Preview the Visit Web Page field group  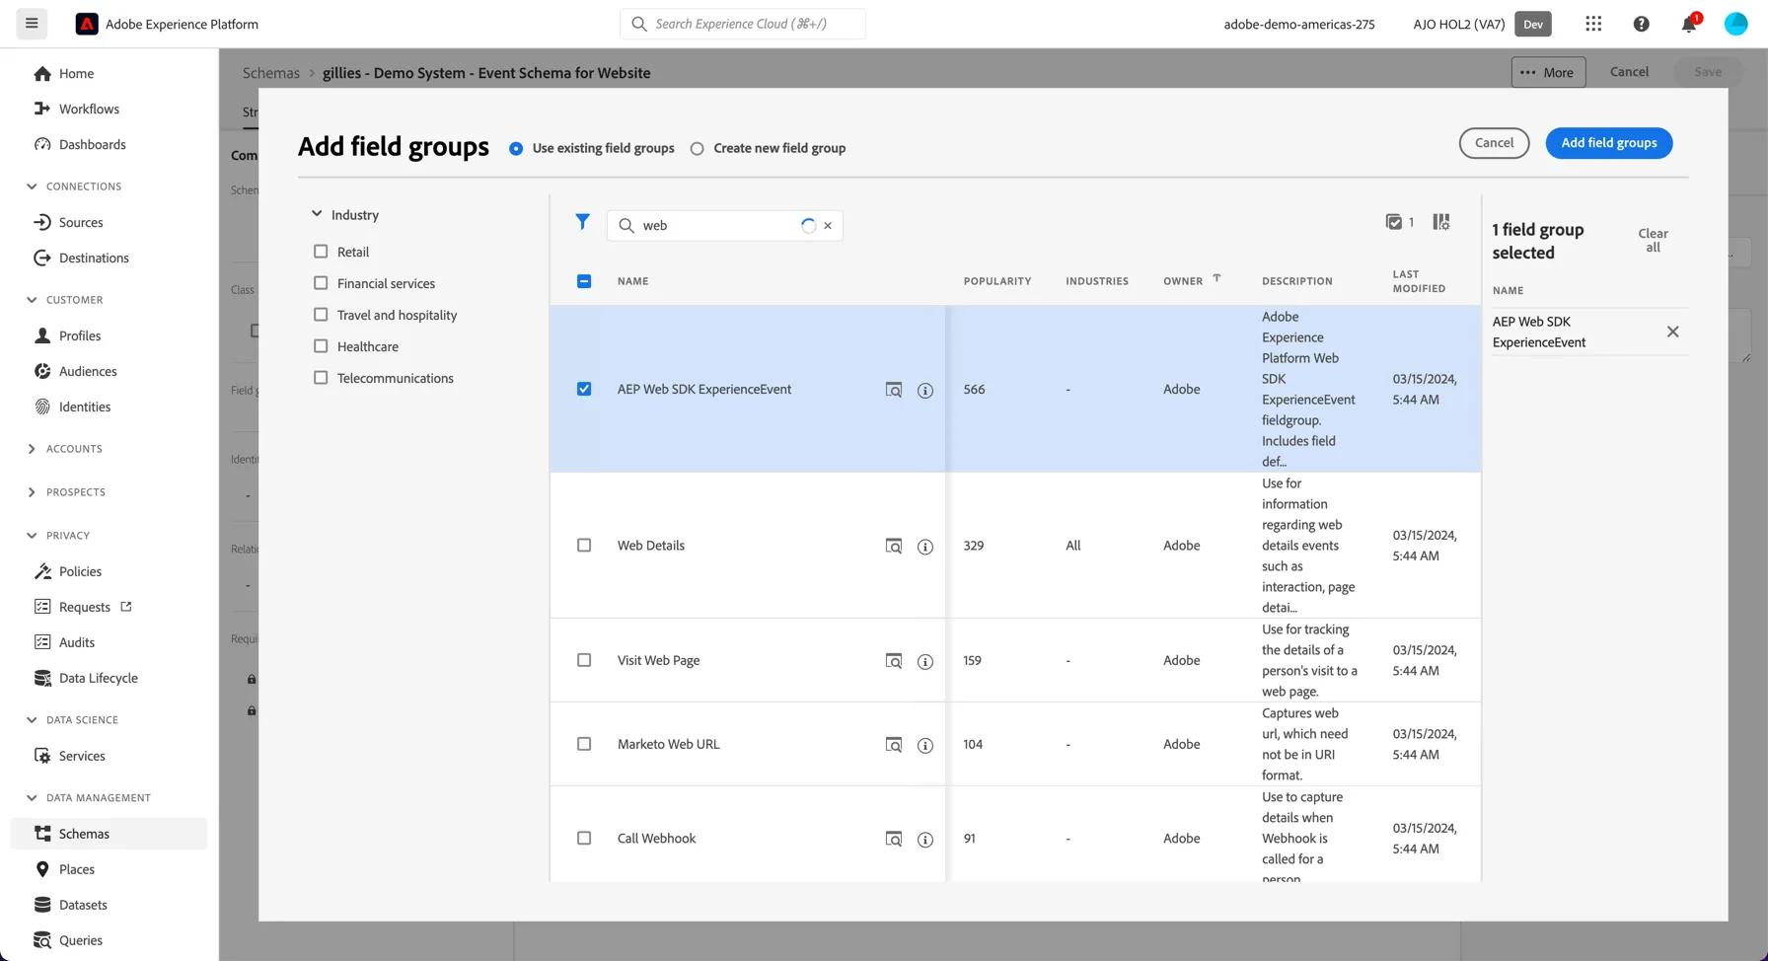pyautogui.click(x=894, y=661)
